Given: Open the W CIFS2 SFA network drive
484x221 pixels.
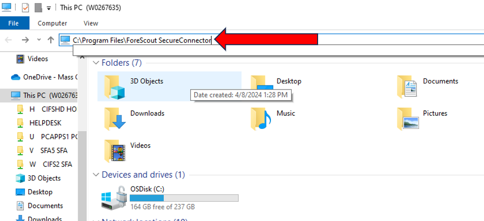Looking at the screenshot, I should coord(45,164).
